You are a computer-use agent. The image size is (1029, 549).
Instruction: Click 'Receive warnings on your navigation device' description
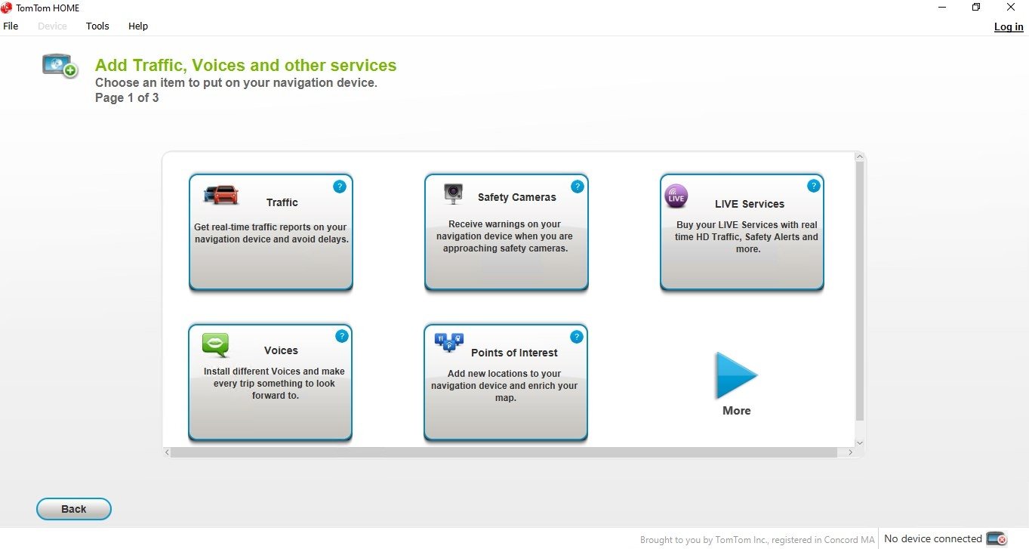(x=505, y=236)
